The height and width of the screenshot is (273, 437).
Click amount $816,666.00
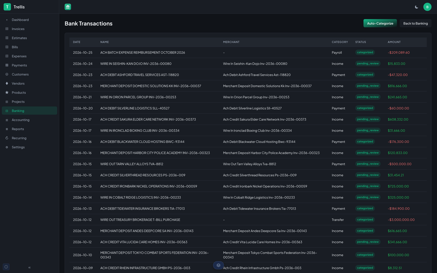pos(397,86)
